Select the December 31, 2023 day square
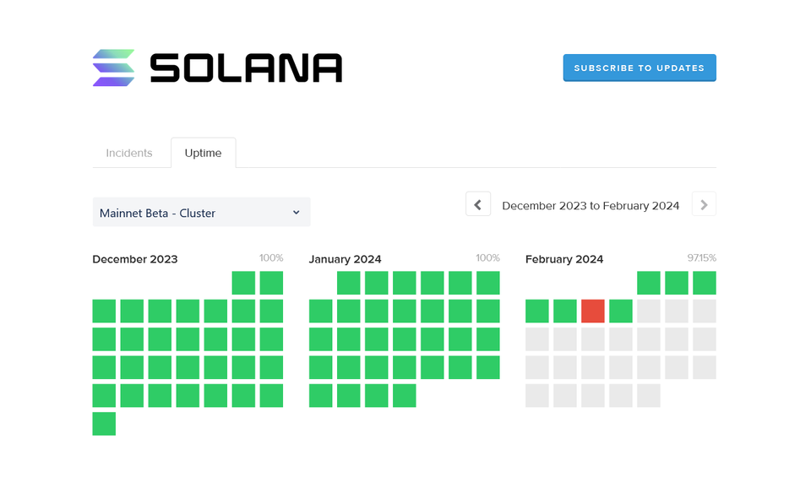 point(104,424)
